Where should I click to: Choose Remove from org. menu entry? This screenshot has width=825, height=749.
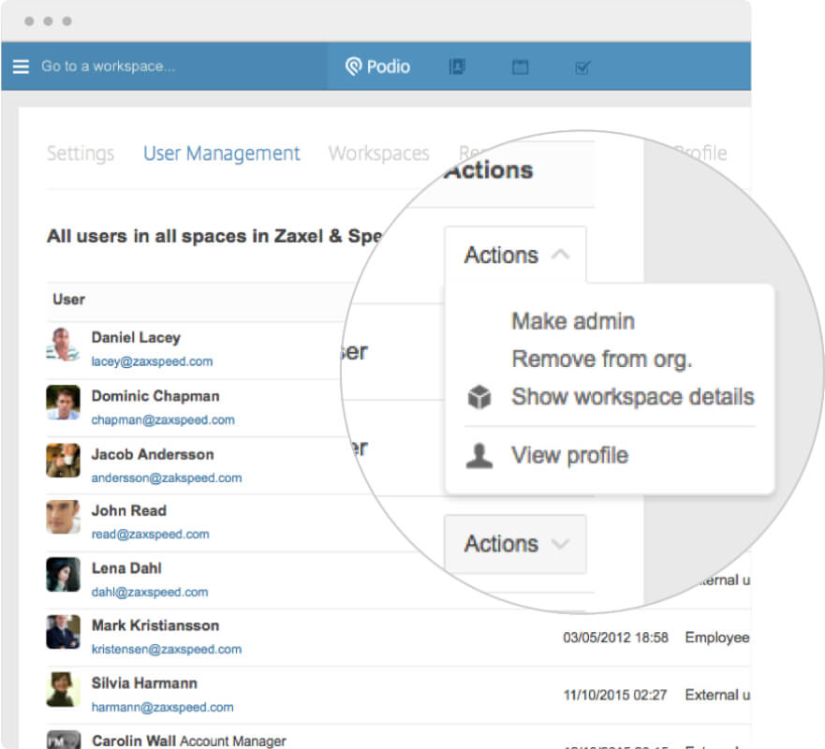(601, 359)
